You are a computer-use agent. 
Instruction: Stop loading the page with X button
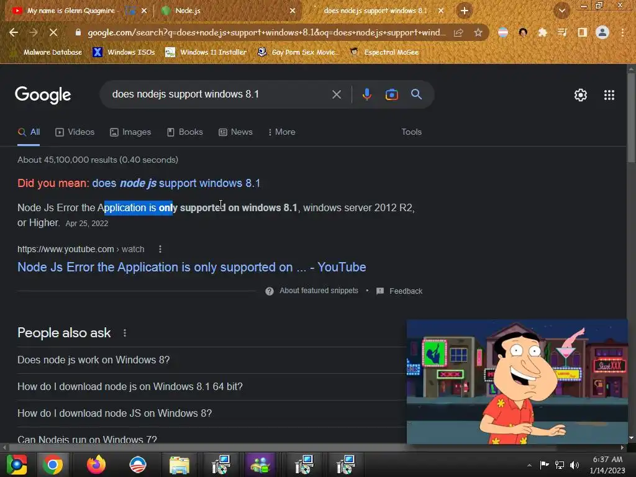53,32
